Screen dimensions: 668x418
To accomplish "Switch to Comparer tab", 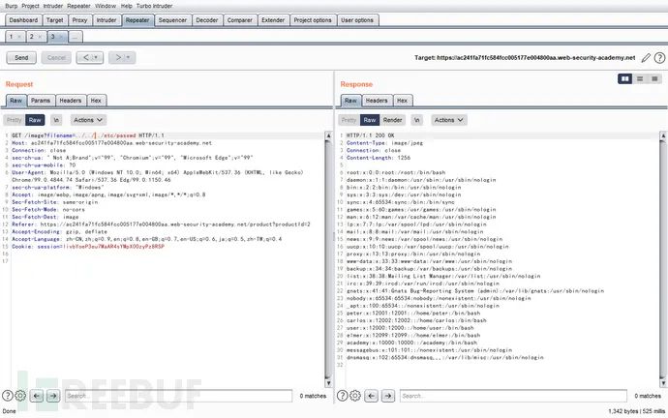I will 239,20.
